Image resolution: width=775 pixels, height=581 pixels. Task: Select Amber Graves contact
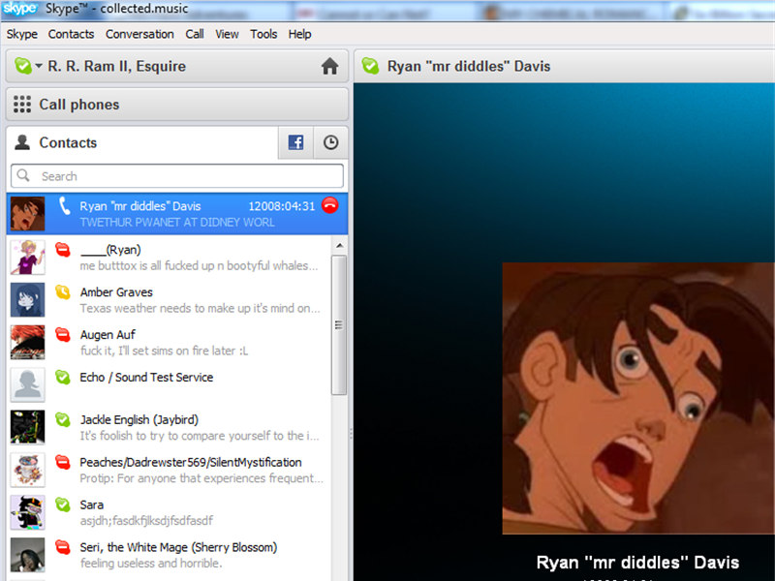click(169, 299)
